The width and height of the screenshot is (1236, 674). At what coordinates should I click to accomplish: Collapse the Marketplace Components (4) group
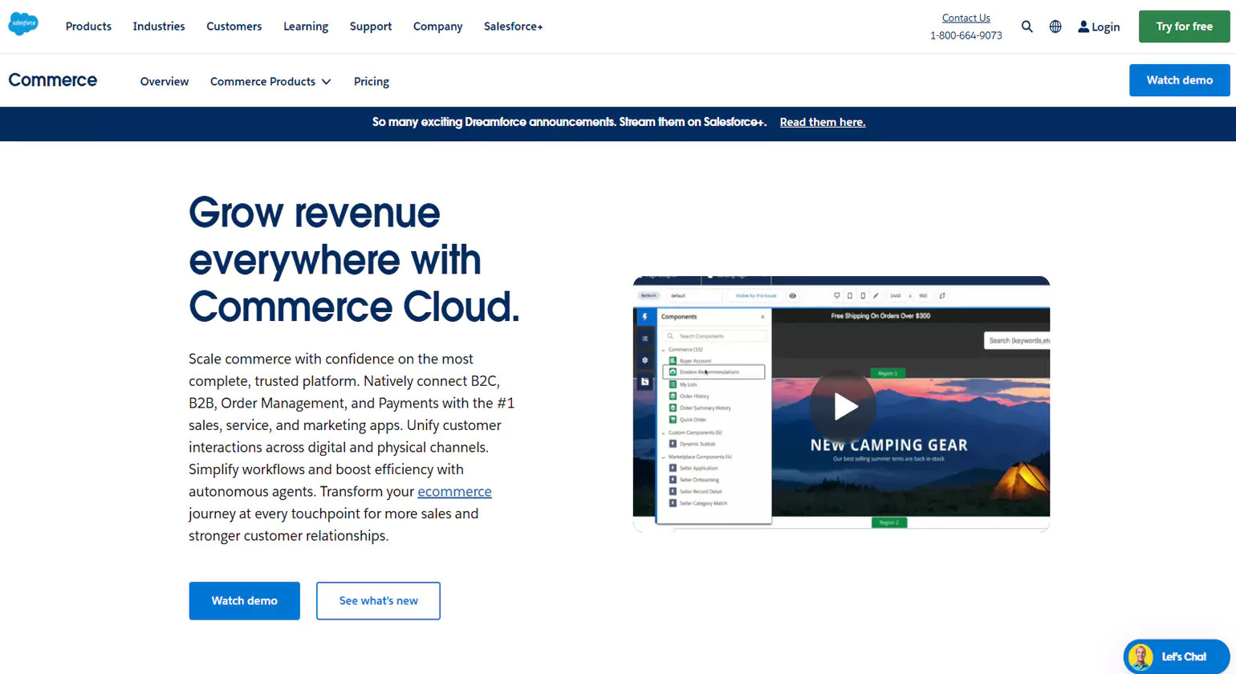point(661,456)
